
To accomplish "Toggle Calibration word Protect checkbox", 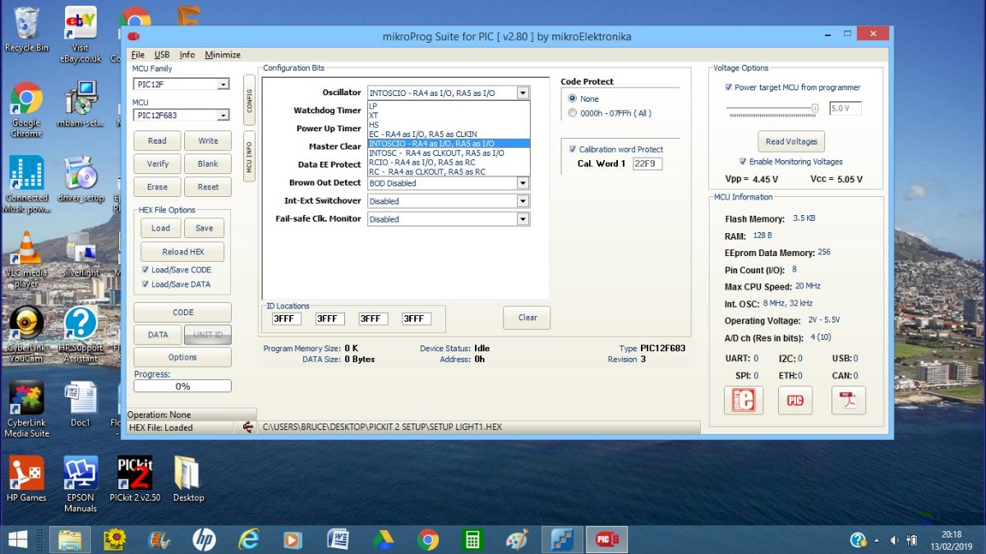I will [x=573, y=149].
